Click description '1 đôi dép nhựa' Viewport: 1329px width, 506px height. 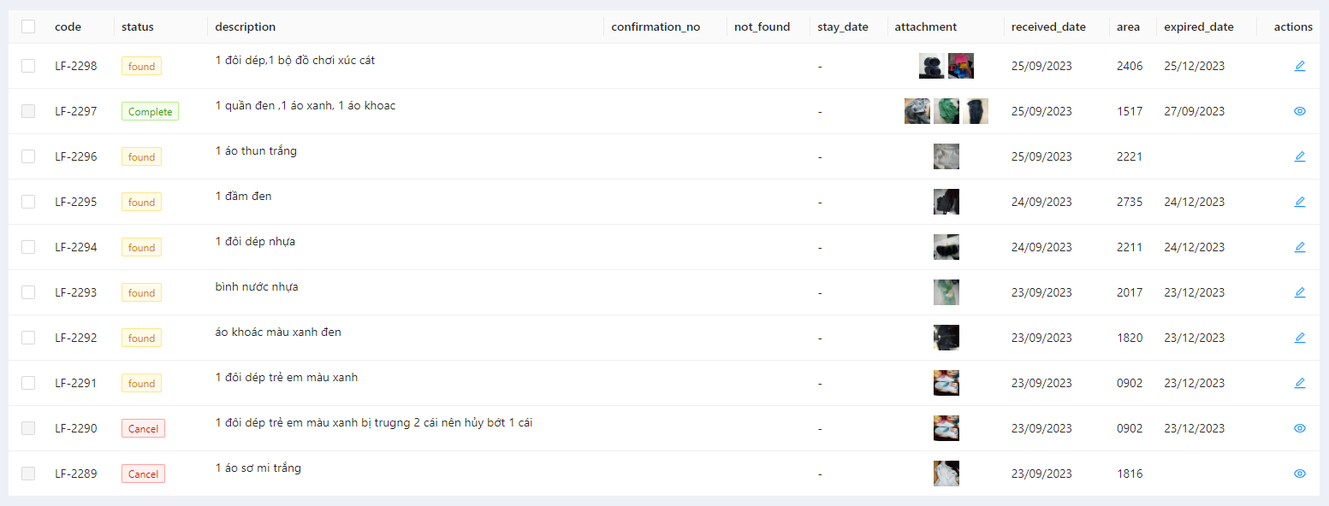pos(255,242)
